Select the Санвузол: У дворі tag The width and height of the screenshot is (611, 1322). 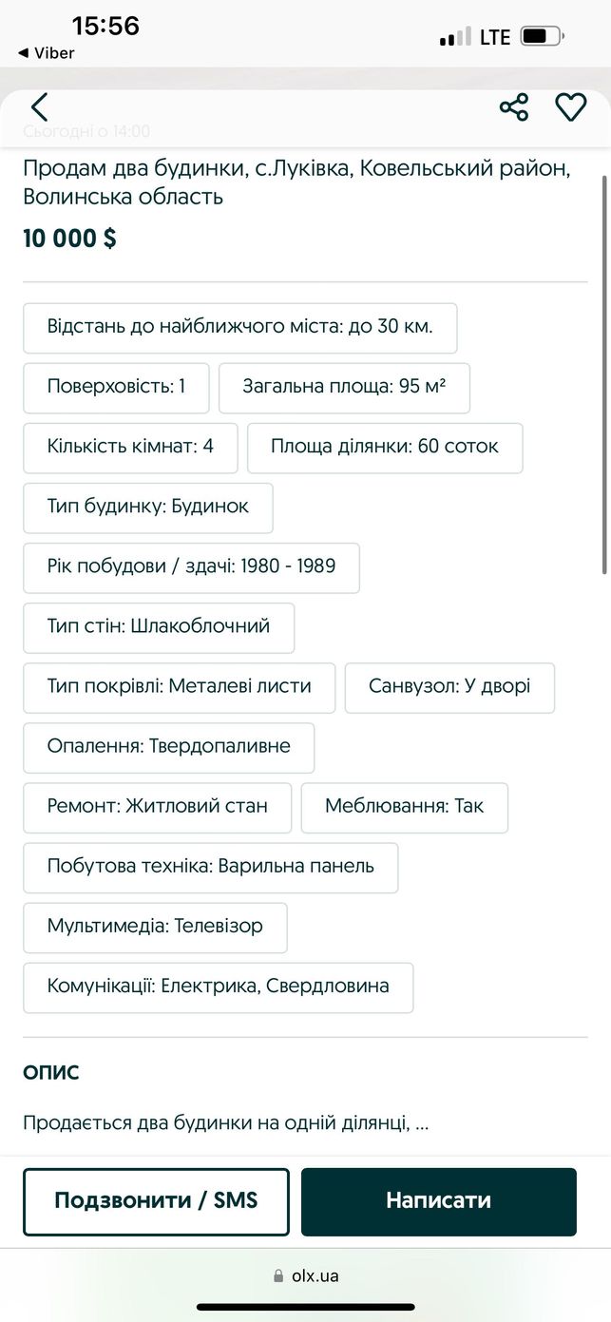click(x=449, y=687)
